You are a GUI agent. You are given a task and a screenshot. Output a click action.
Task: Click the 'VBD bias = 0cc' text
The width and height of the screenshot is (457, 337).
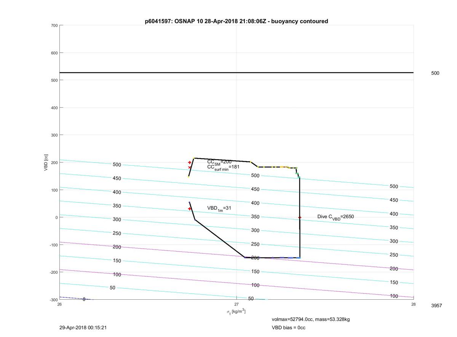click(x=288, y=327)
